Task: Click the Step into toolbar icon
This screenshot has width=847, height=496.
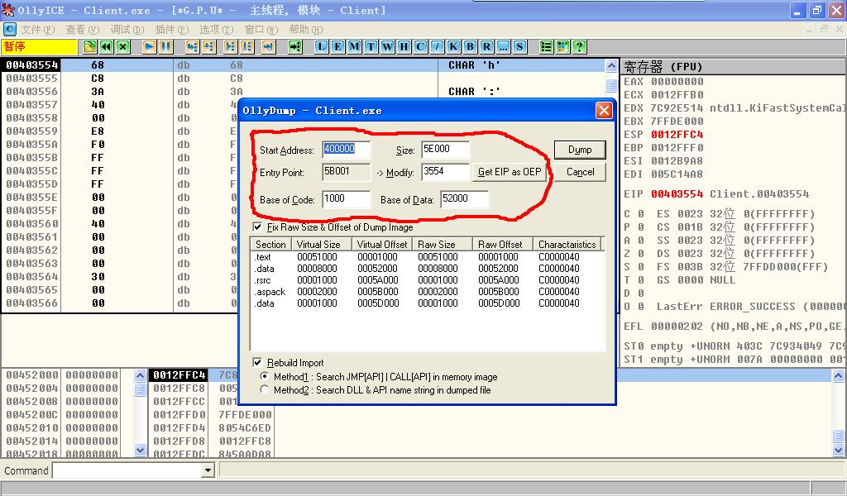Action: 192,46
